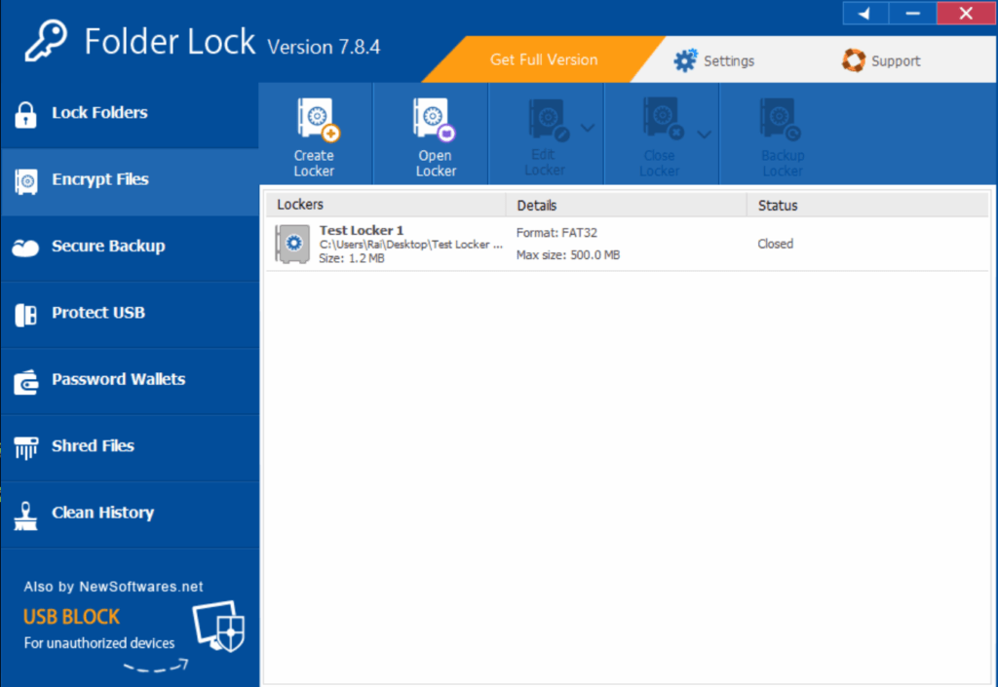The height and width of the screenshot is (687, 998).
Task: Click the locker path "C:\Users\Rai\Desktop\Test Locker ..."
Action: pos(410,245)
